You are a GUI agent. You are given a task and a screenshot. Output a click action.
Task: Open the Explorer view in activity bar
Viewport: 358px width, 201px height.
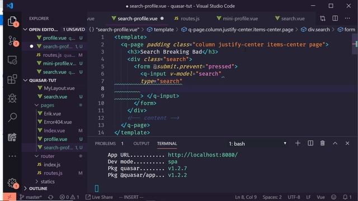click(12, 21)
